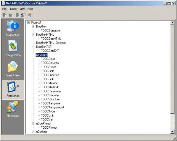Collapse the Project1 root node
This screenshot has height=141, width=177.
(28, 23)
